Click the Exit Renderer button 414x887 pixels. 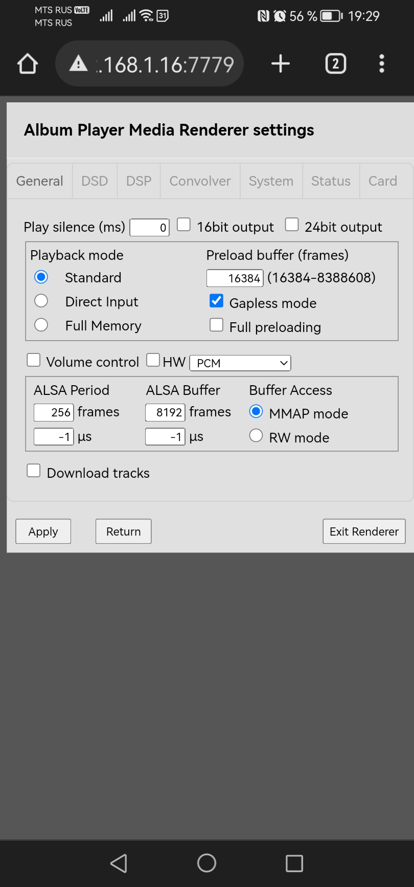click(364, 531)
